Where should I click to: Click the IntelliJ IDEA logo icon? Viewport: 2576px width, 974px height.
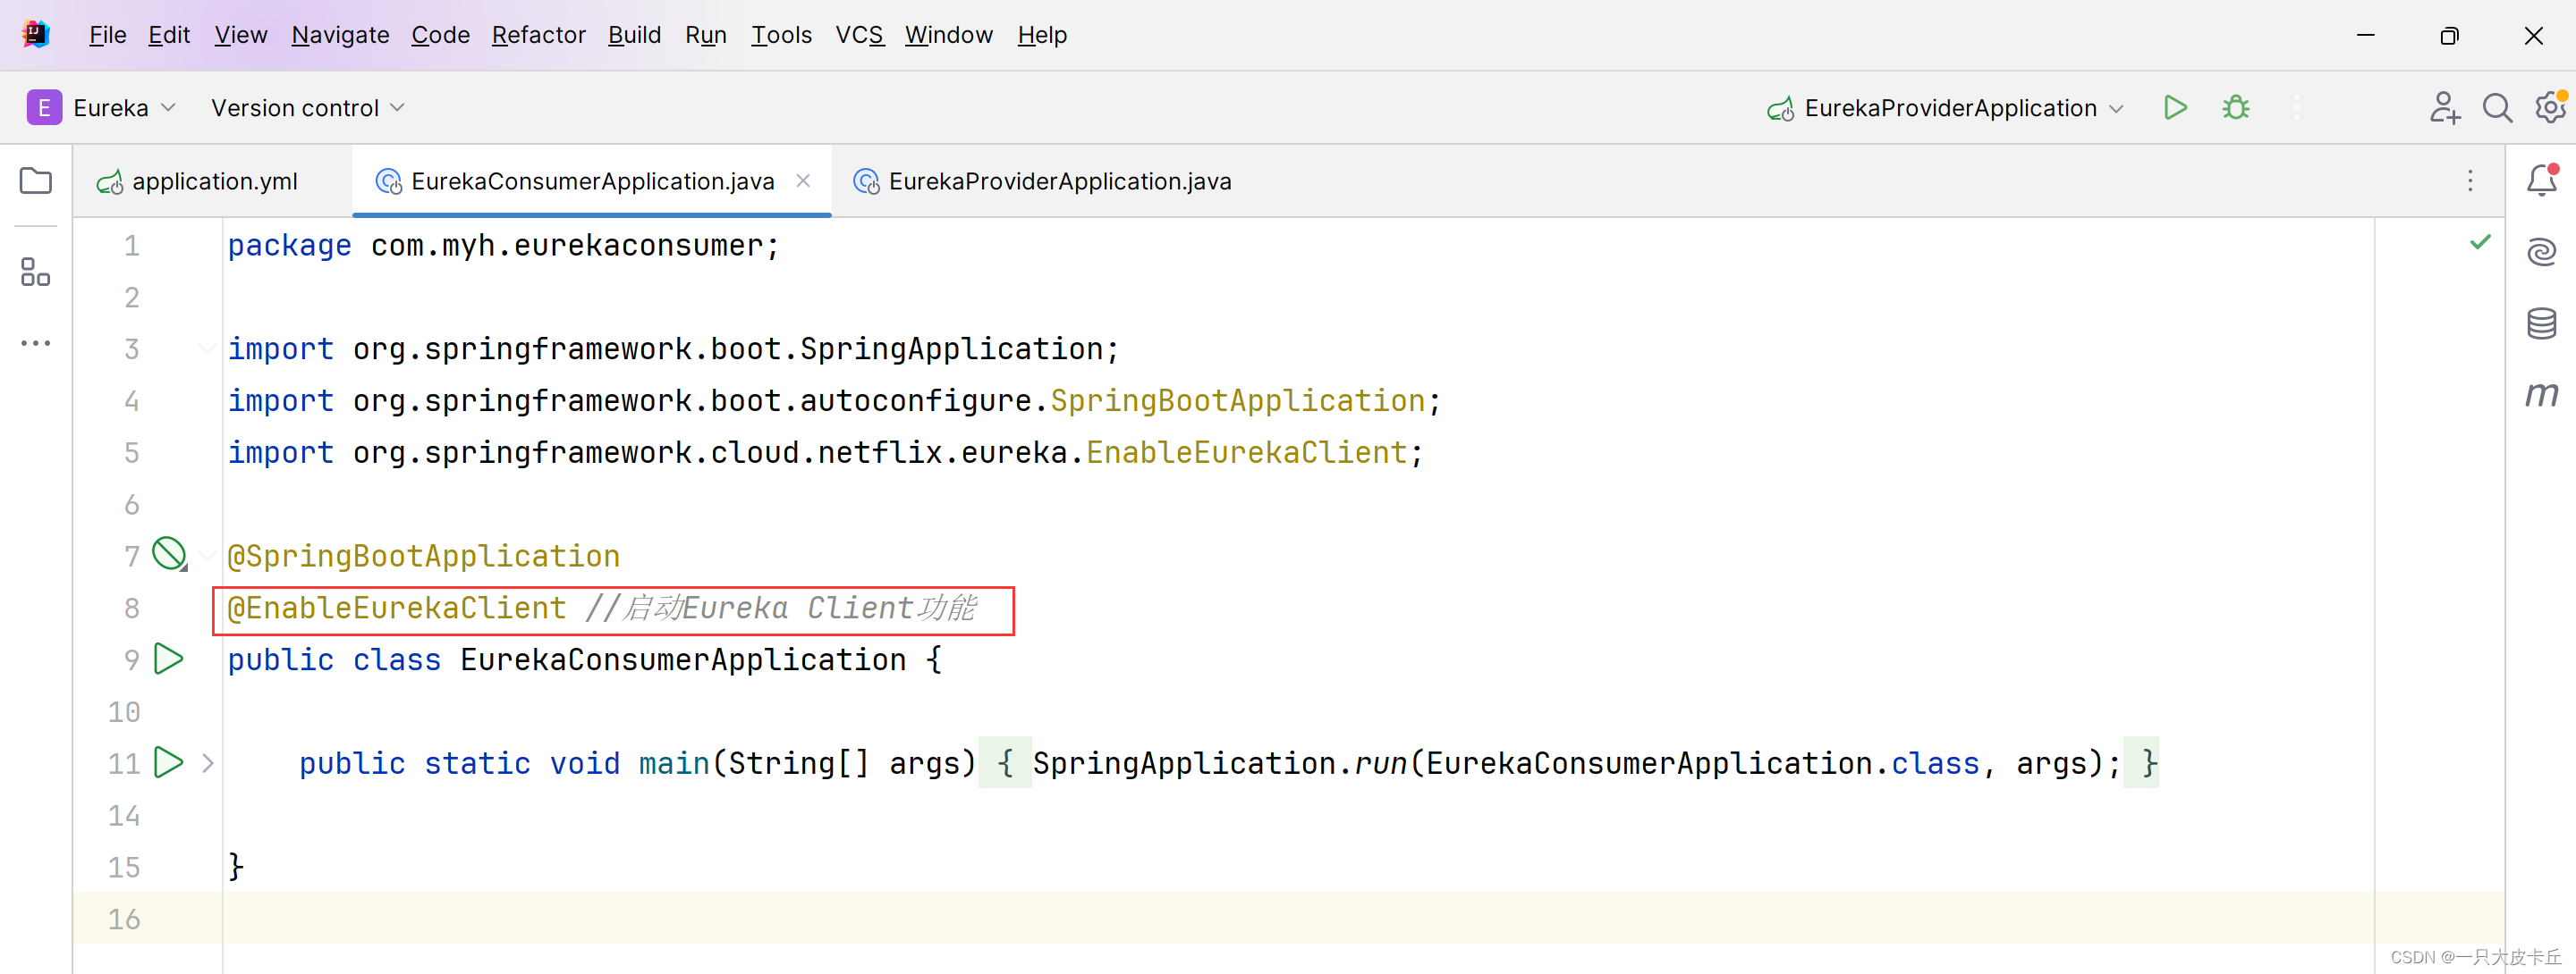36,35
